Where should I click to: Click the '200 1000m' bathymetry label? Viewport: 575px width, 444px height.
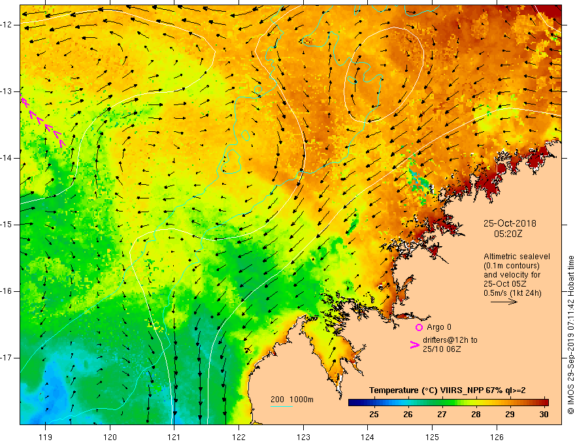click(292, 400)
